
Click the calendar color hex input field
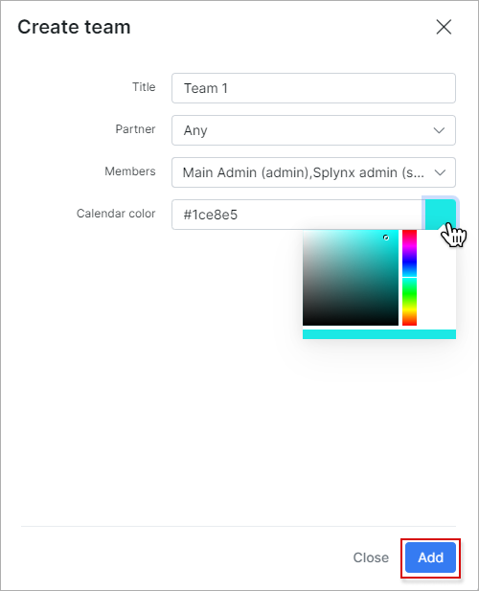tap(299, 215)
